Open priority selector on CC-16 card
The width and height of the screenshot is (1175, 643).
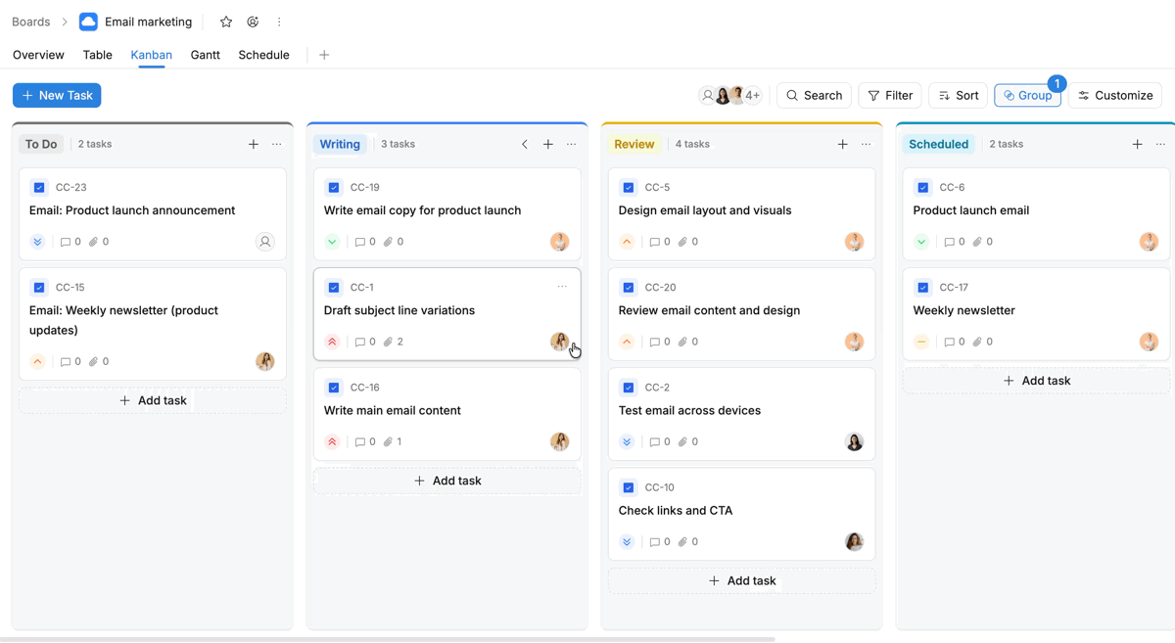(333, 441)
